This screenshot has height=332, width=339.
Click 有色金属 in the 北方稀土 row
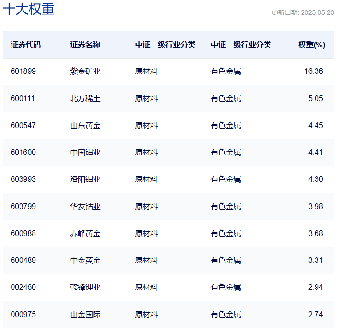pos(226,98)
